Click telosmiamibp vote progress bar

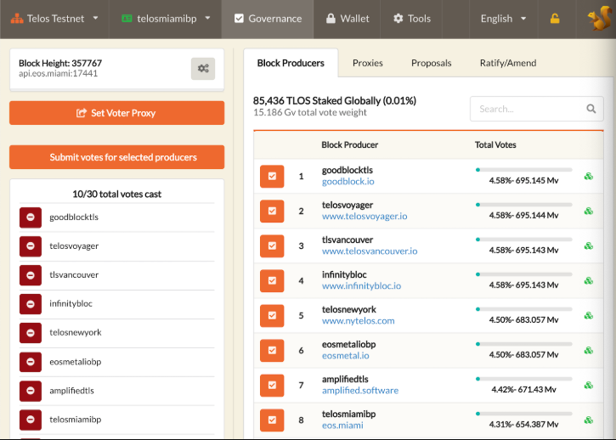coord(524,414)
